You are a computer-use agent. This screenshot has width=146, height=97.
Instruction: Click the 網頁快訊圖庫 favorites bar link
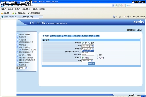coord(35,13)
